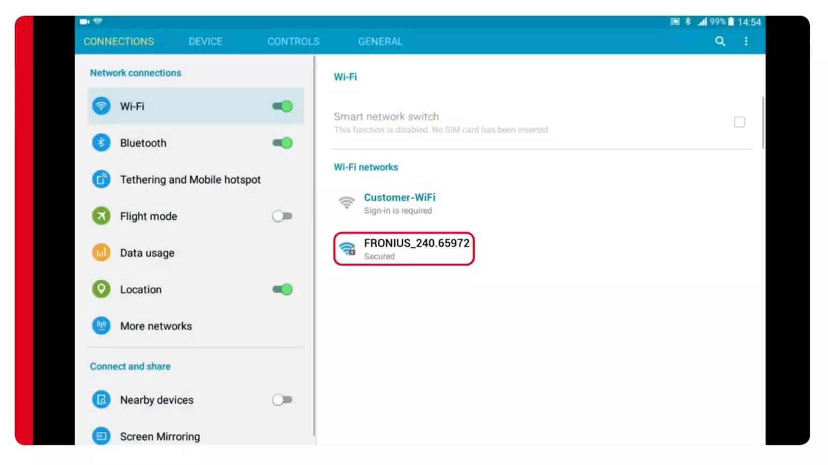
Task: Turn on Nearby devices
Action: coord(282,399)
